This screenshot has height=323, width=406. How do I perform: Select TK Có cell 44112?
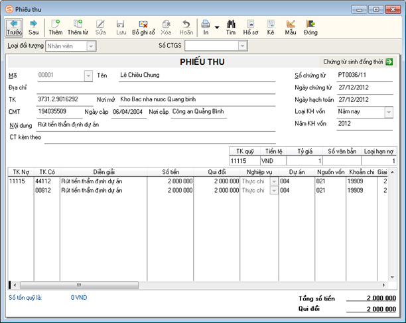click(47, 181)
